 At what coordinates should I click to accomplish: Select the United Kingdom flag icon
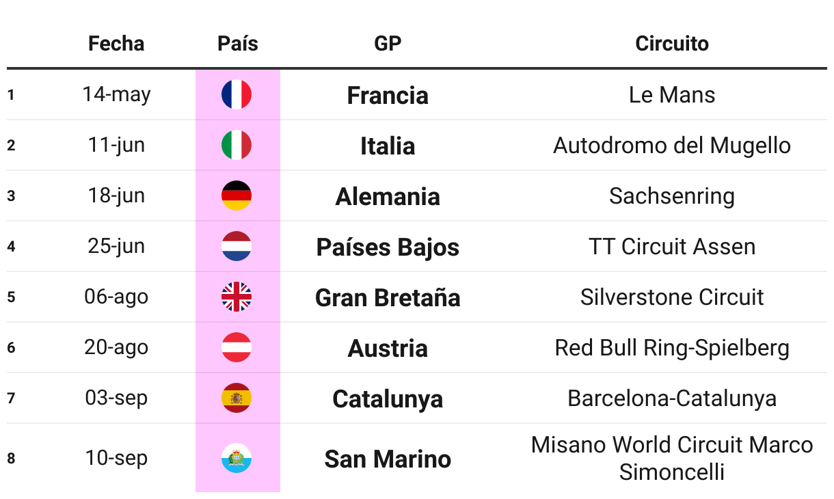click(x=237, y=297)
